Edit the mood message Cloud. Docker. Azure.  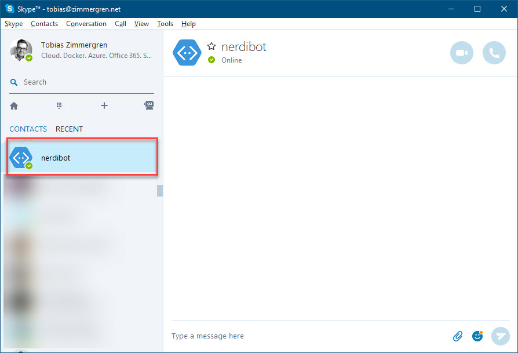pos(96,56)
